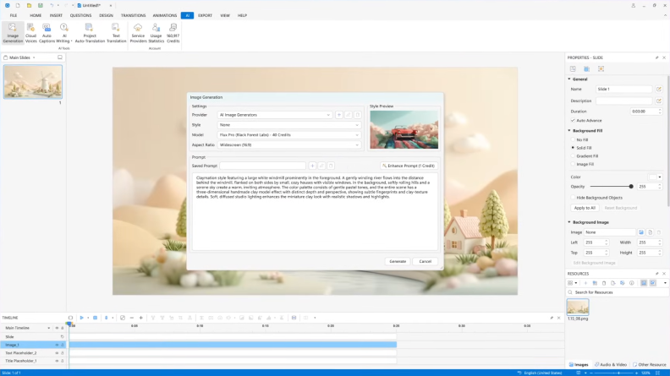Open the TRANSITIONS ribbon tab
This screenshot has width=670, height=376.
tap(133, 15)
